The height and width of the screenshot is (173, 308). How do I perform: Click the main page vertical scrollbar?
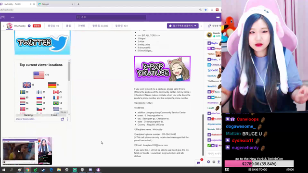pyautogui.click(x=203, y=135)
